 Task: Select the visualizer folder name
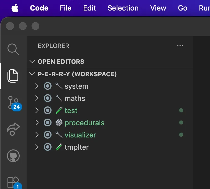80,135
